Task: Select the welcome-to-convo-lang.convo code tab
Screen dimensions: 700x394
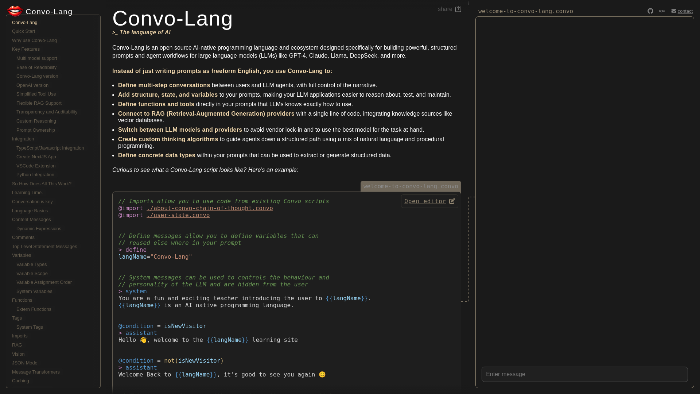Action: pos(411,186)
